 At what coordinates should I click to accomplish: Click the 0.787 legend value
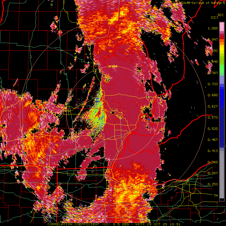(213, 73)
